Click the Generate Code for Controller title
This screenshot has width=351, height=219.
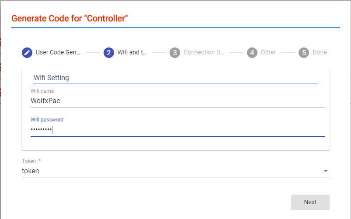(x=70, y=19)
